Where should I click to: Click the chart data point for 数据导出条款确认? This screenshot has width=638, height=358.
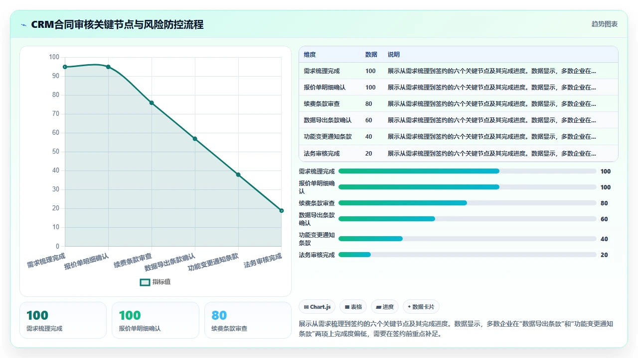coord(195,139)
